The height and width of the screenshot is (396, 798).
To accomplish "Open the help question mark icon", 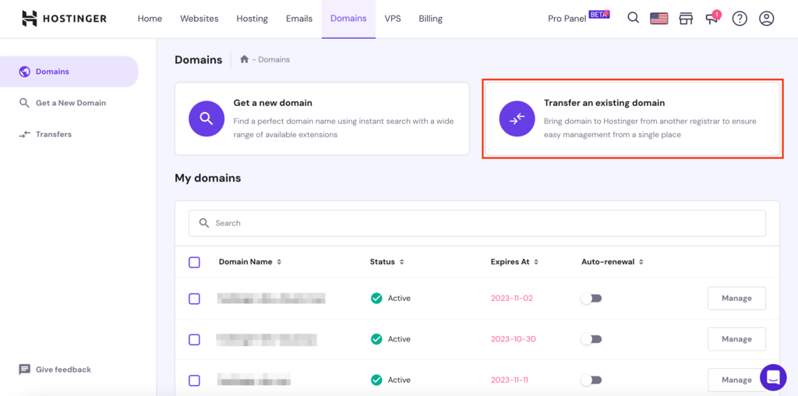I will tap(740, 19).
